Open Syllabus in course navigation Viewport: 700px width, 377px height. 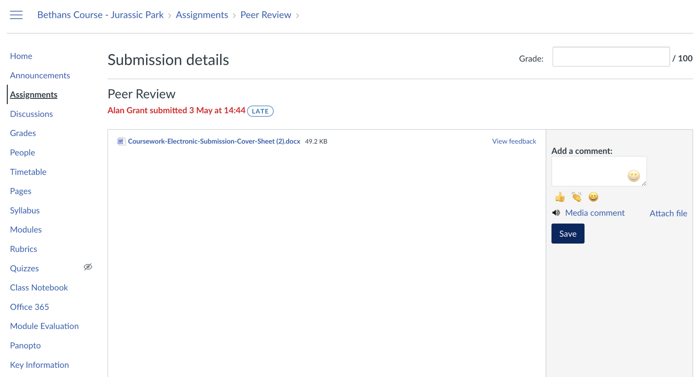(x=25, y=210)
